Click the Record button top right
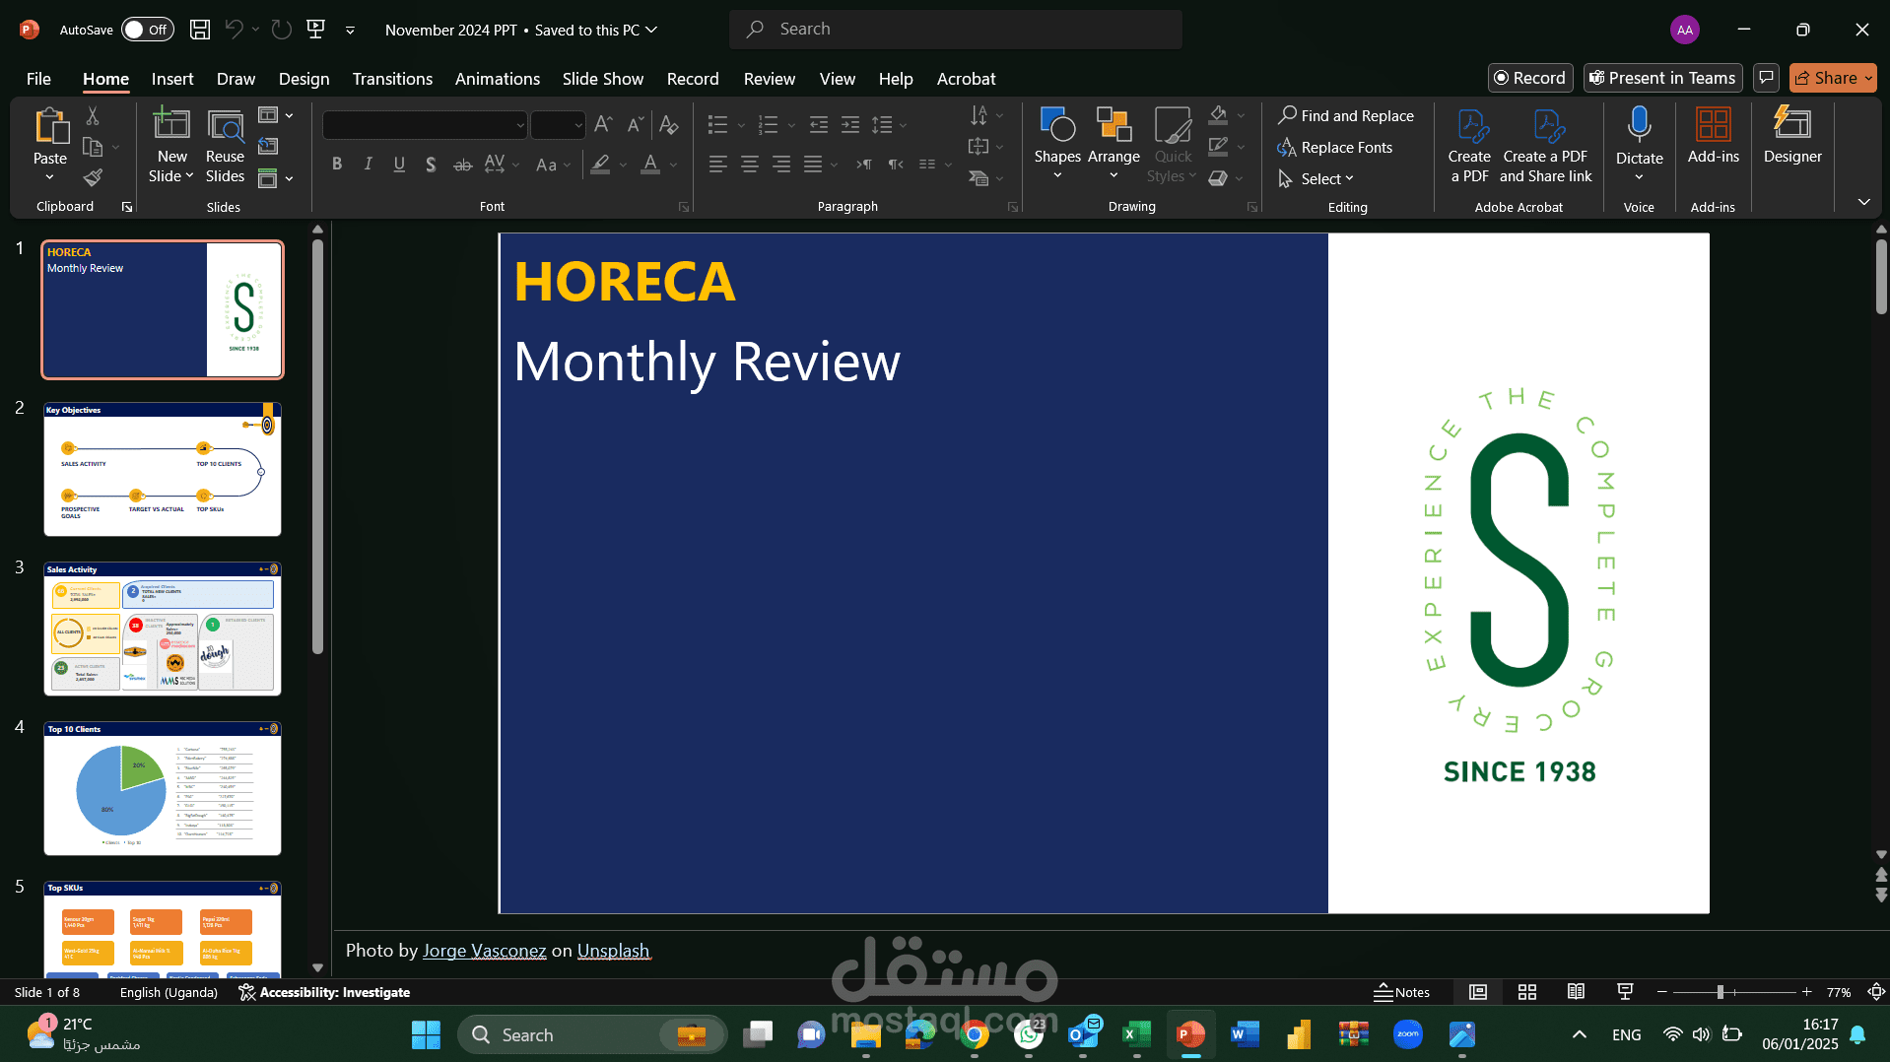 [1530, 78]
